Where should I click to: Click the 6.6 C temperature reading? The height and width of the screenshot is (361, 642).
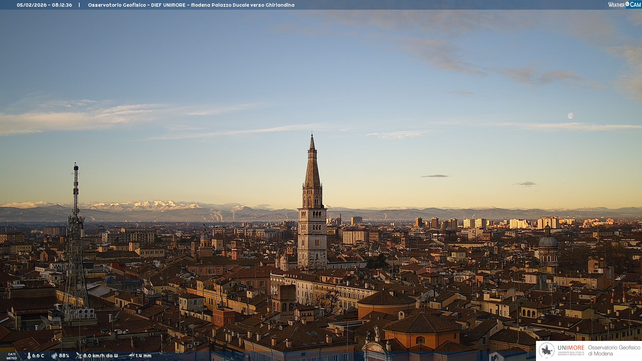38,356
